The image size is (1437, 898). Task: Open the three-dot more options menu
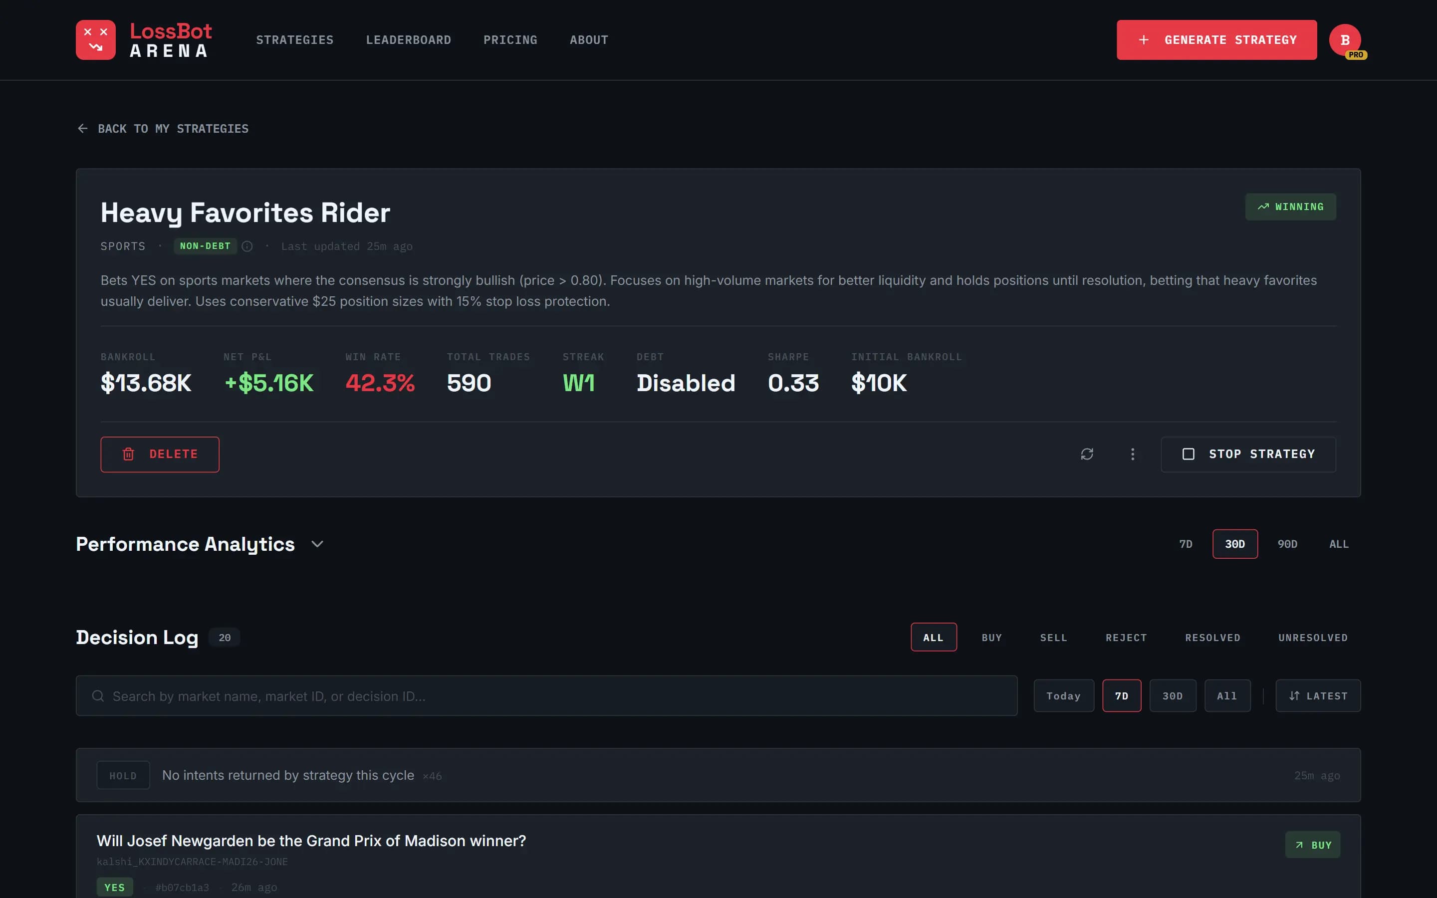click(x=1132, y=454)
